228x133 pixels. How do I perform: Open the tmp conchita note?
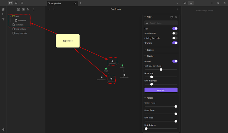point(21,33)
